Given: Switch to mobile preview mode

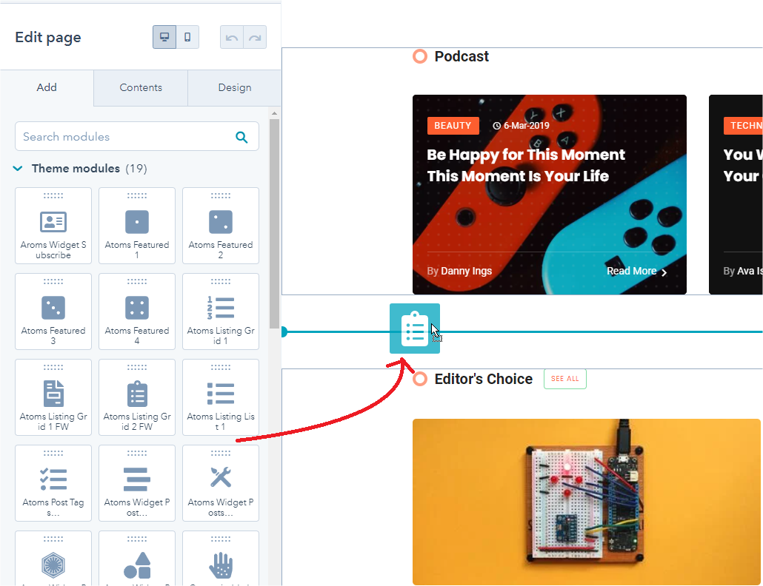Looking at the screenshot, I should [x=187, y=37].
